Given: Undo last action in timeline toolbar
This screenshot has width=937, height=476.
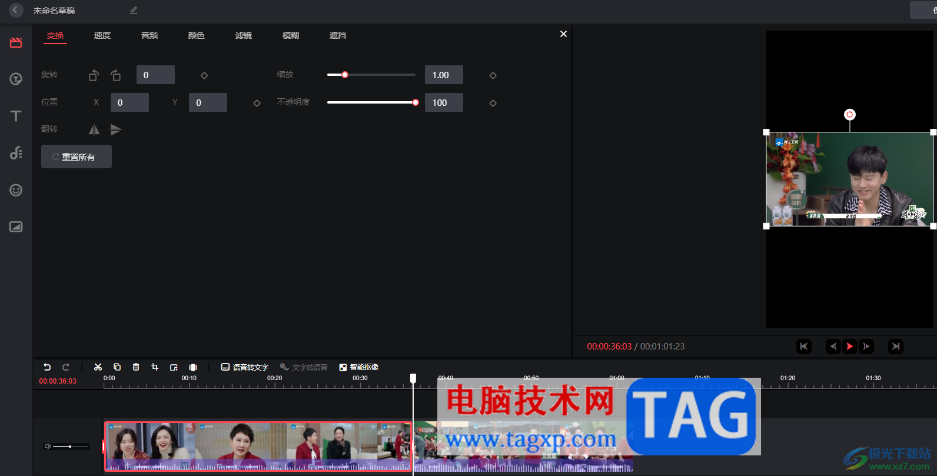Looking at the screenshot, I should (x=47, y=367).
